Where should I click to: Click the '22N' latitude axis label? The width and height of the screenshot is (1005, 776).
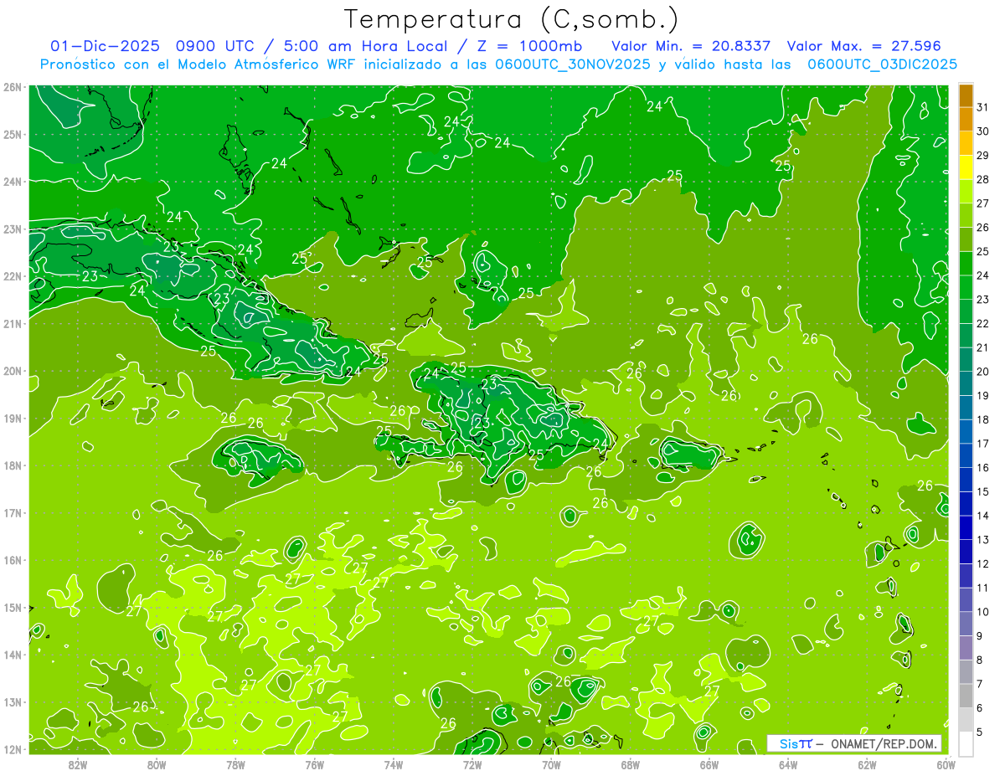[x=12, y=276]
